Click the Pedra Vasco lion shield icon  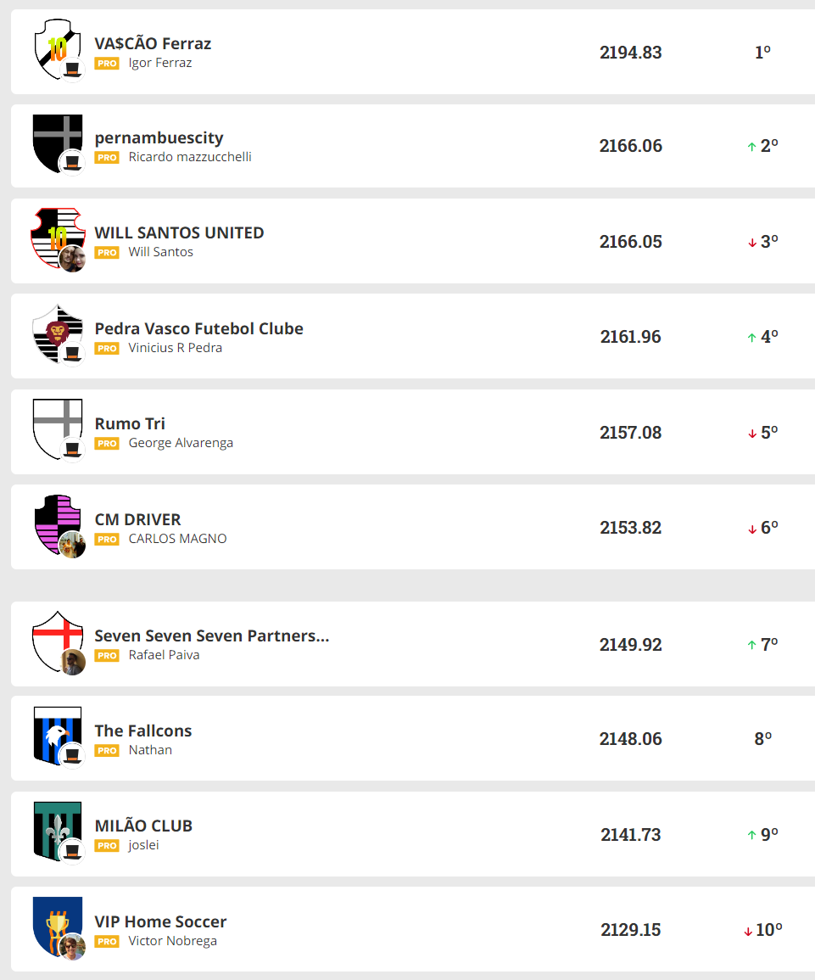pyautogui.click(x=54, y=330)
